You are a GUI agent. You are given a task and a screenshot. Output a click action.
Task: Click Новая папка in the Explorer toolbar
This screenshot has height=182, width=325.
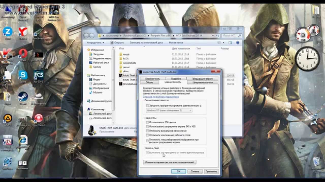point(176,43)
